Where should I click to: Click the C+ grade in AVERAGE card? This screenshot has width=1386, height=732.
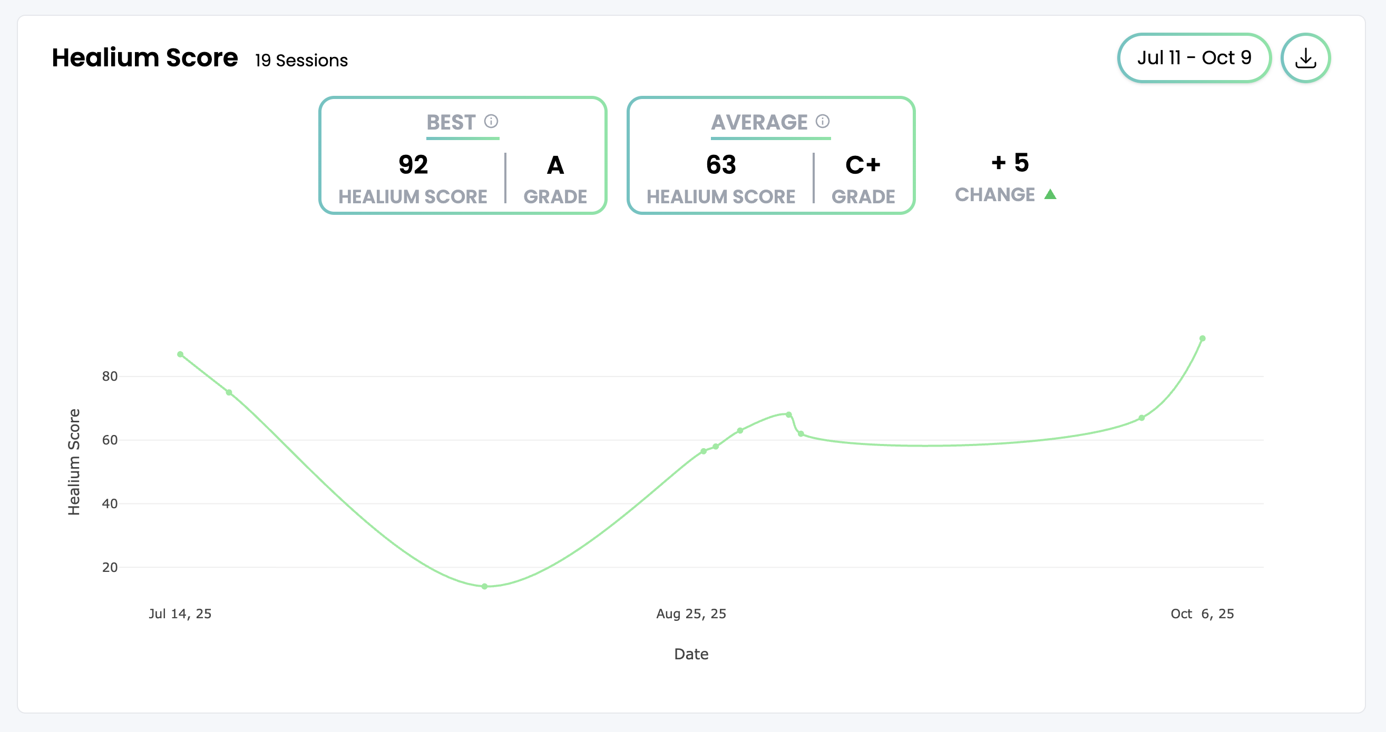pos(863,165)
